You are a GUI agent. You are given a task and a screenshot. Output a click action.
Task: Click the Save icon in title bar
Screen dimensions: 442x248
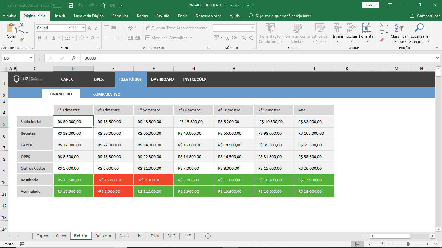tap(71, 5)
